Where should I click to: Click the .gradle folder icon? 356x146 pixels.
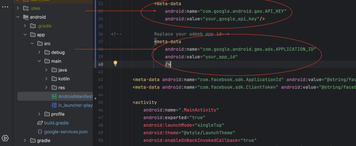(x=33, y=26)
